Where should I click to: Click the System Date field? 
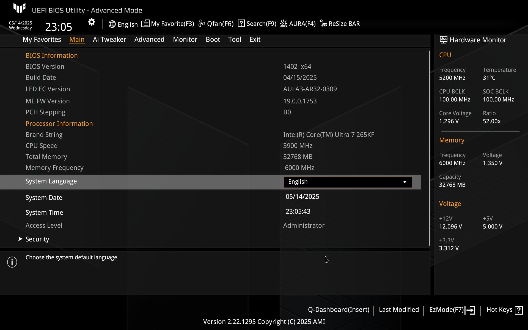(x=302, y=197)
